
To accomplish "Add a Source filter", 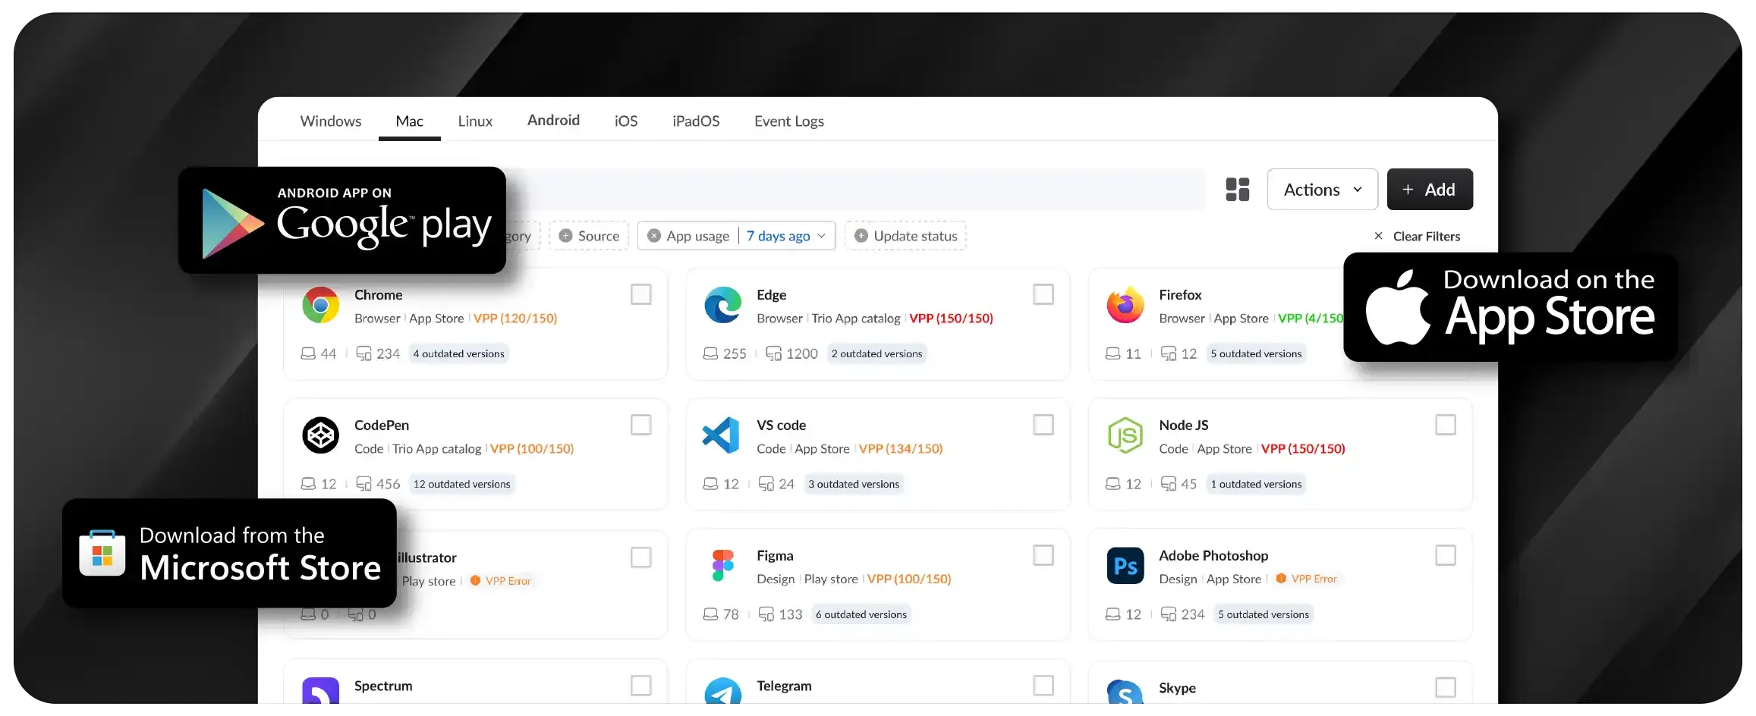I will [x=589, y=236].
